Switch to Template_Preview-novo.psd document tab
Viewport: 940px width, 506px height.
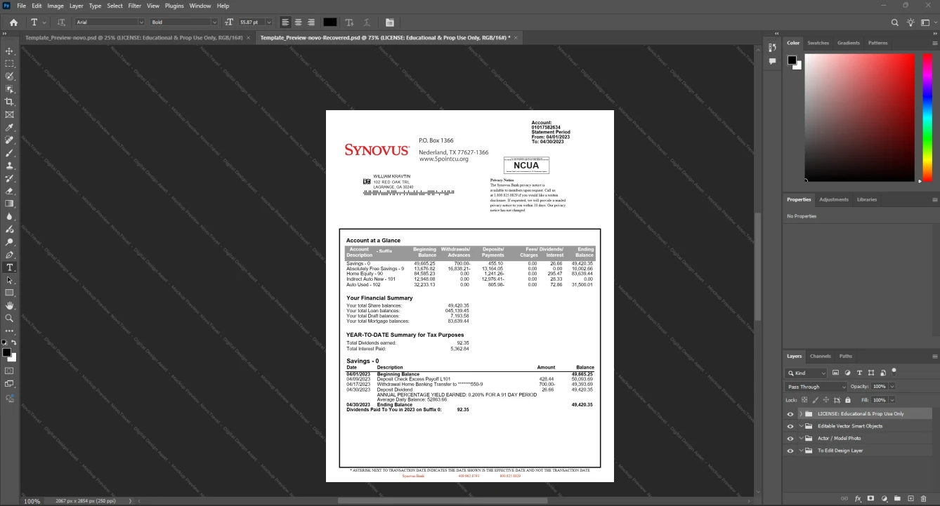133,37
